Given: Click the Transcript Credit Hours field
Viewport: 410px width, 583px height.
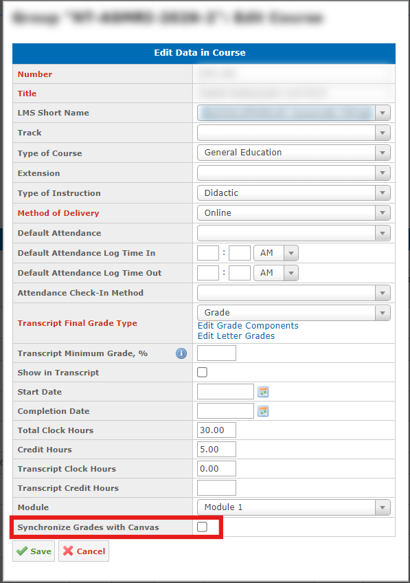Looking at the screenshot, I should 216,488.
